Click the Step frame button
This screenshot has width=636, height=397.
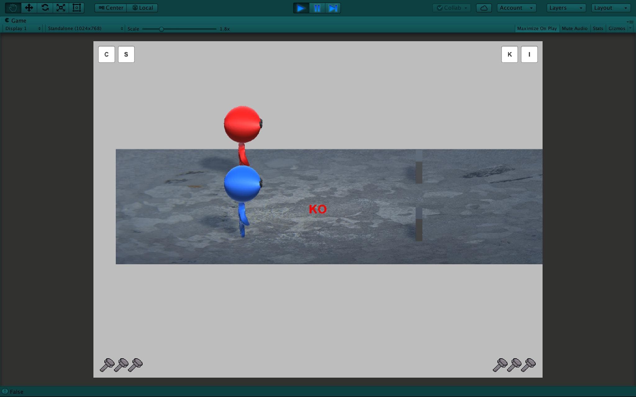tap(333, 8)
